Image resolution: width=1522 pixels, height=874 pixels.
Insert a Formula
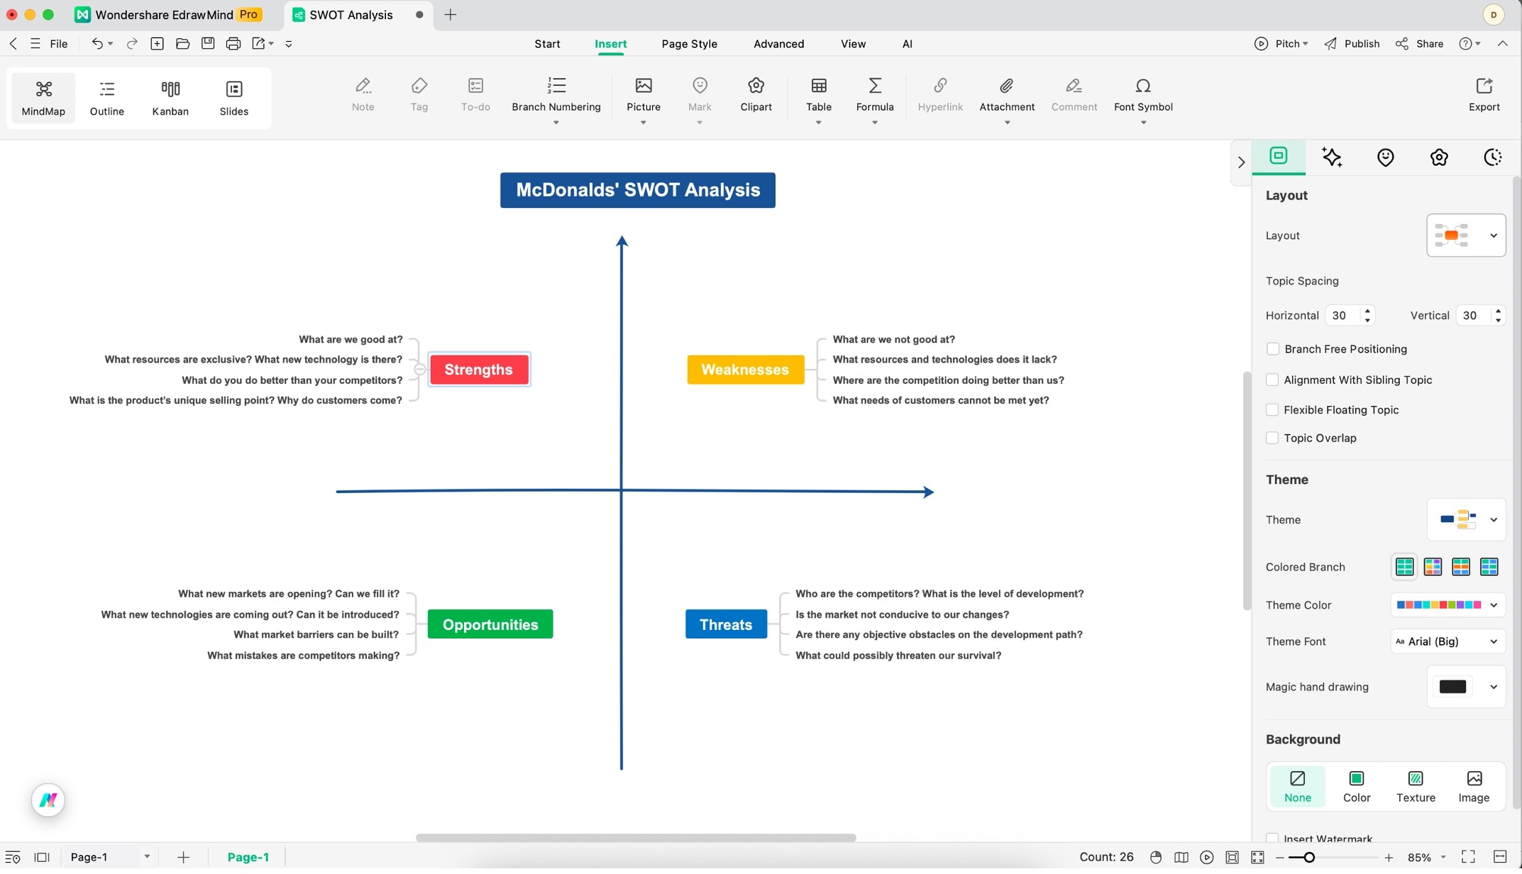(874, 100)
